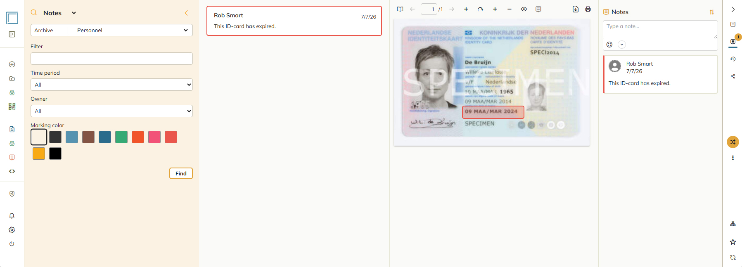Click the power logout icon
This screenshot has width=742, height=267.
[12, 244]
